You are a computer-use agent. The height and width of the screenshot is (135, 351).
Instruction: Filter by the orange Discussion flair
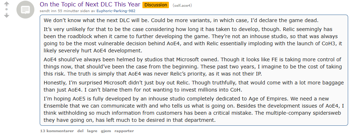(x=156, y=5)
